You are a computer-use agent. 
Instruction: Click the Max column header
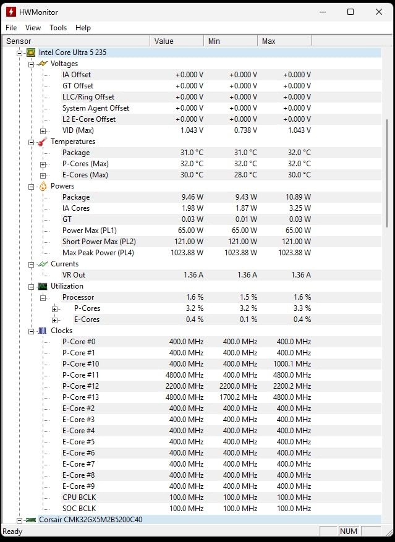pyautogui.click(x=284, y=41)
